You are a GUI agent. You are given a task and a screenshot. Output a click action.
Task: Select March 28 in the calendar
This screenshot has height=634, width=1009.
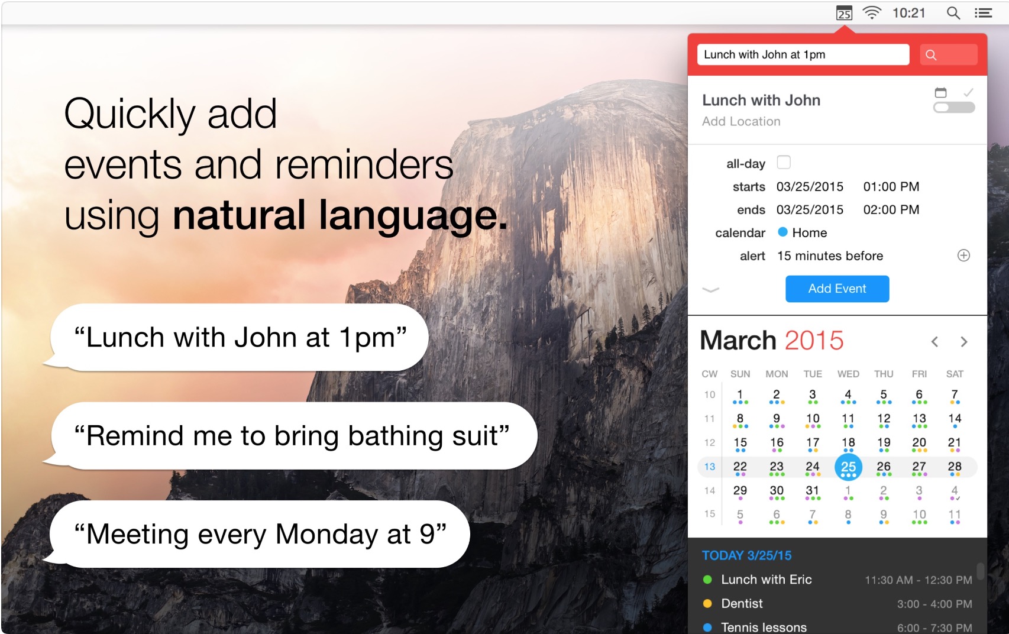955,468
